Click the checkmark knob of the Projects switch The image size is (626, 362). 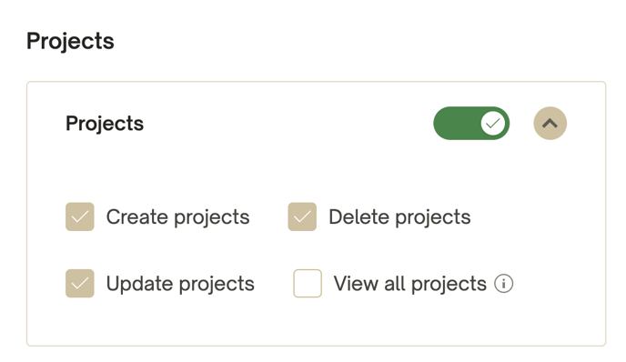click(492, 124)
